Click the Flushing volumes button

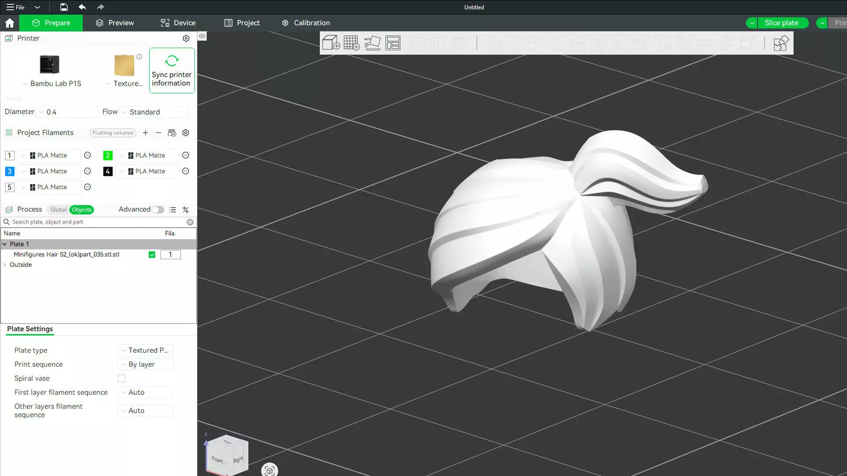click(112, 133)
